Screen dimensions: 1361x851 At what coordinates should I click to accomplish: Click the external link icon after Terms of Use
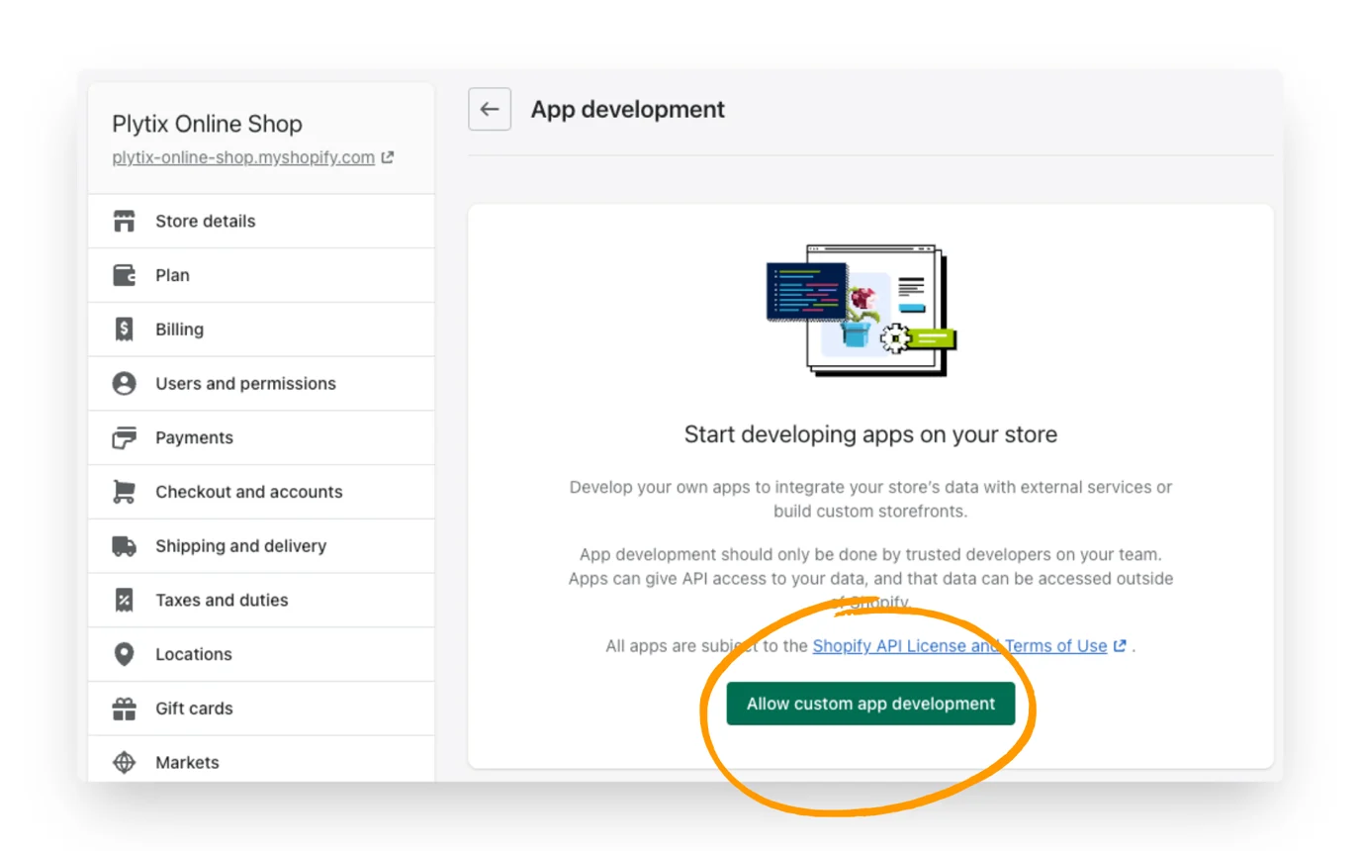click(1119, 645)
